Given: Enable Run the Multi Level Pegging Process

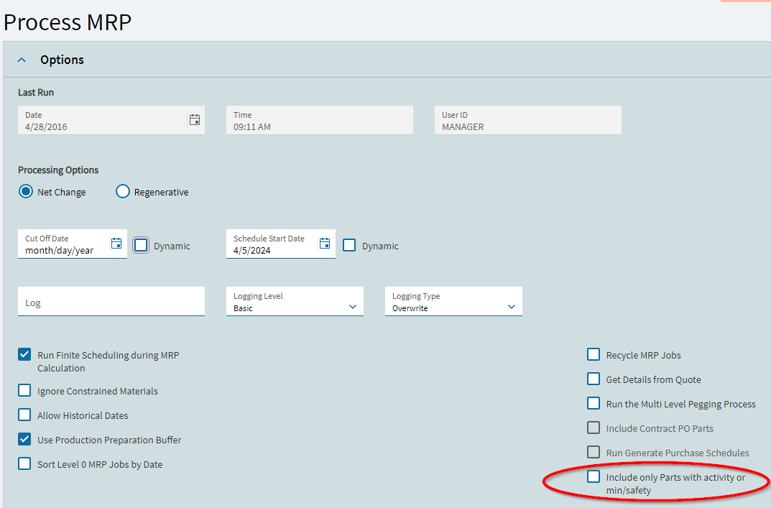Looking at the screenshot, I should click(x=594, y=403).
